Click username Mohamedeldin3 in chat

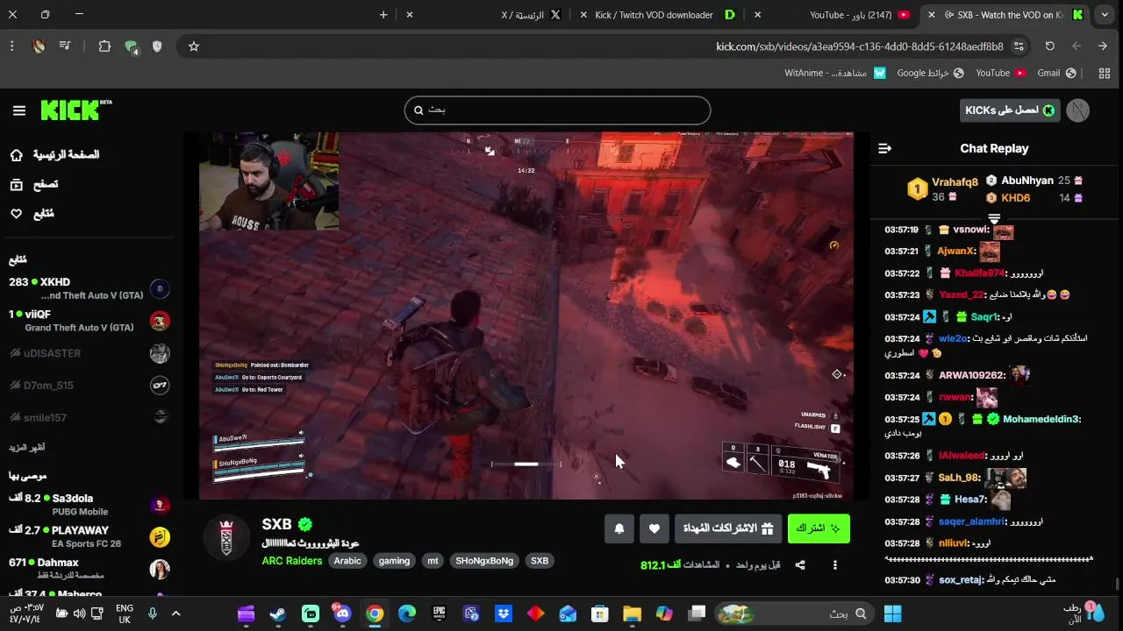click(x=1041, y=420)
